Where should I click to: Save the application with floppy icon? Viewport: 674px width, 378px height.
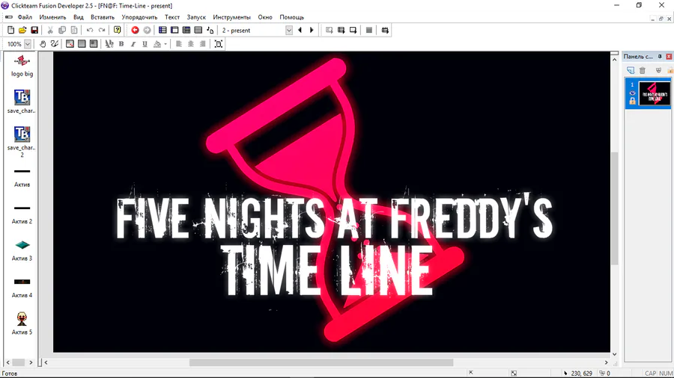(34, 30)
